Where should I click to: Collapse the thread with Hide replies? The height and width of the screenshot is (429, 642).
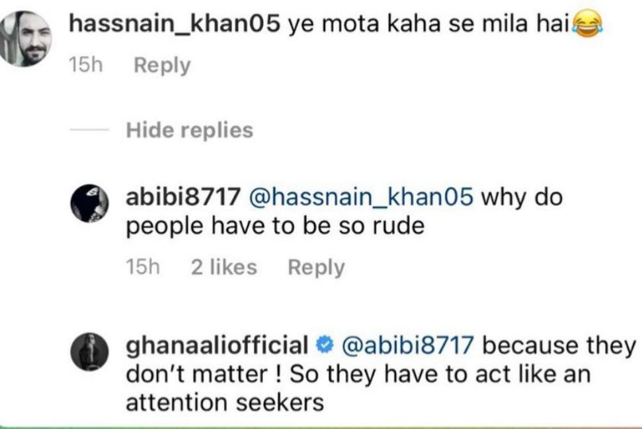point(189,130)
